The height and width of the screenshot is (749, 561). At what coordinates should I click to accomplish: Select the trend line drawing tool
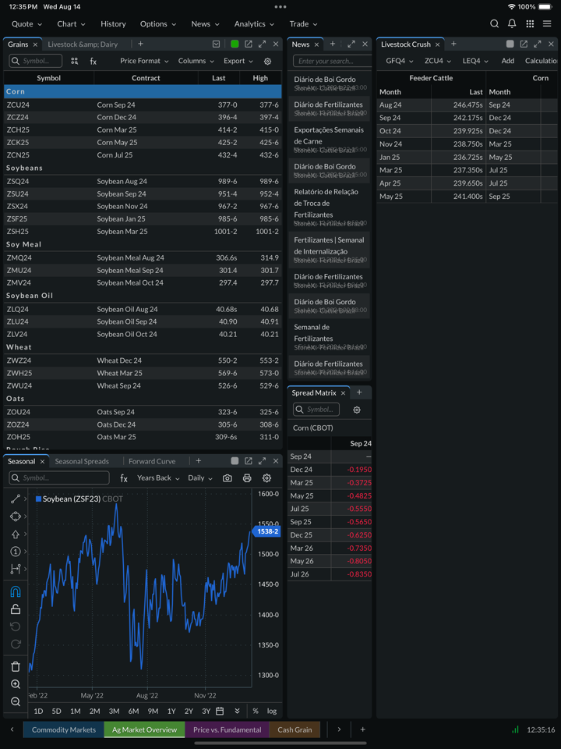(16, 499)
